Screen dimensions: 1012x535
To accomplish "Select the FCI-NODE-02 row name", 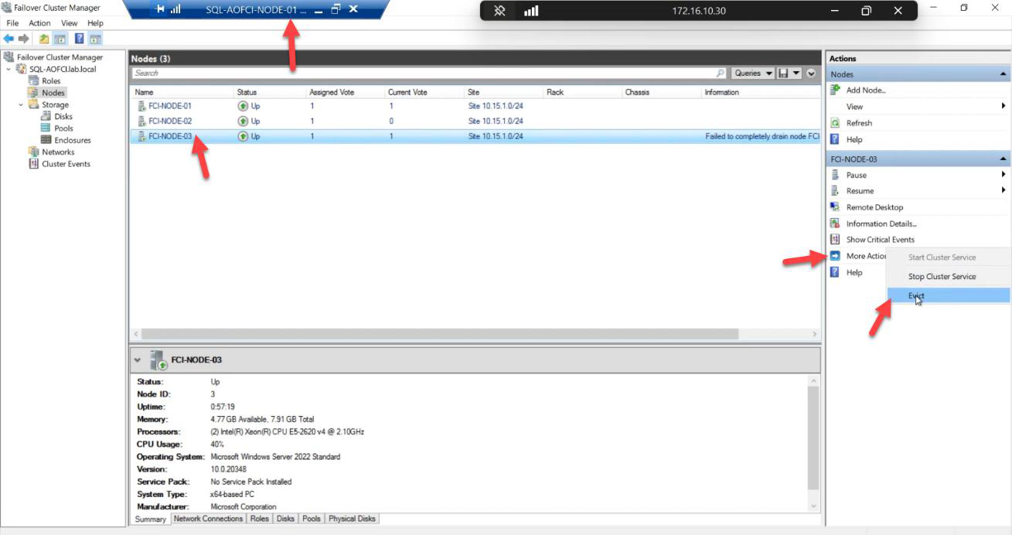I will pyautogui.click(x=169, y=121).
